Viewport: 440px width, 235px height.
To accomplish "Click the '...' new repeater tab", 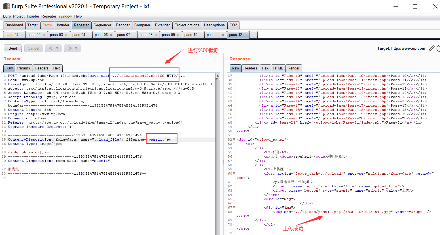I will coord(253,35).
